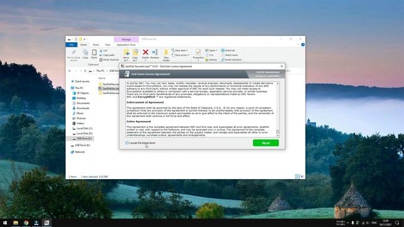This screenshot has width=404, height=227.
Task: Click the scrollbar down arrow in license text
Action: coord(278,136)
